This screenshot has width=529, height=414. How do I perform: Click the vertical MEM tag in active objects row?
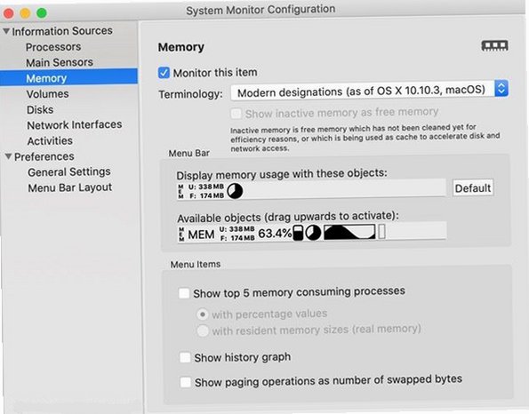click(x=180, y=192)
